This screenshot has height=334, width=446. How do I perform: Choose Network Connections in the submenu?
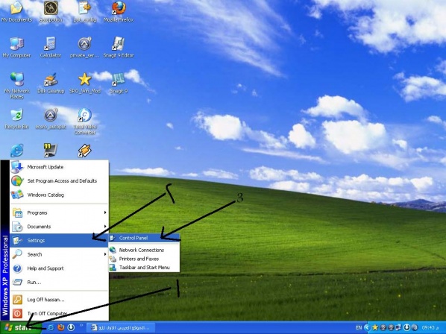point(144,250)
